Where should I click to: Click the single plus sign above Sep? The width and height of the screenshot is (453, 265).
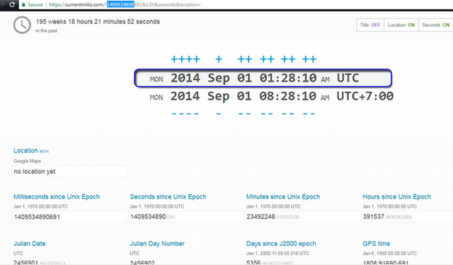[219, 59]
